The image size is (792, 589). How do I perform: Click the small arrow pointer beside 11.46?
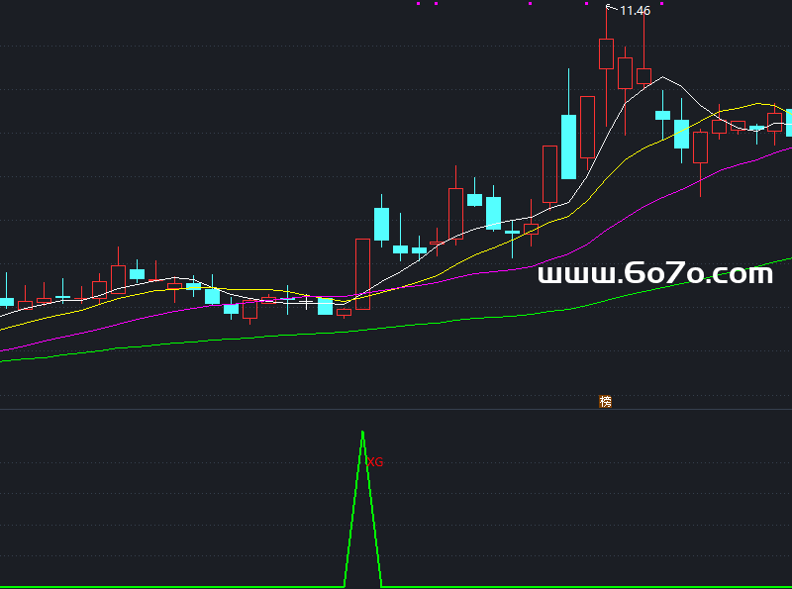(x=611, y=8)
